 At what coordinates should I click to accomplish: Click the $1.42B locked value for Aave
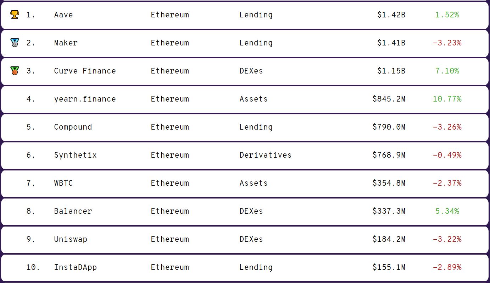391,15
